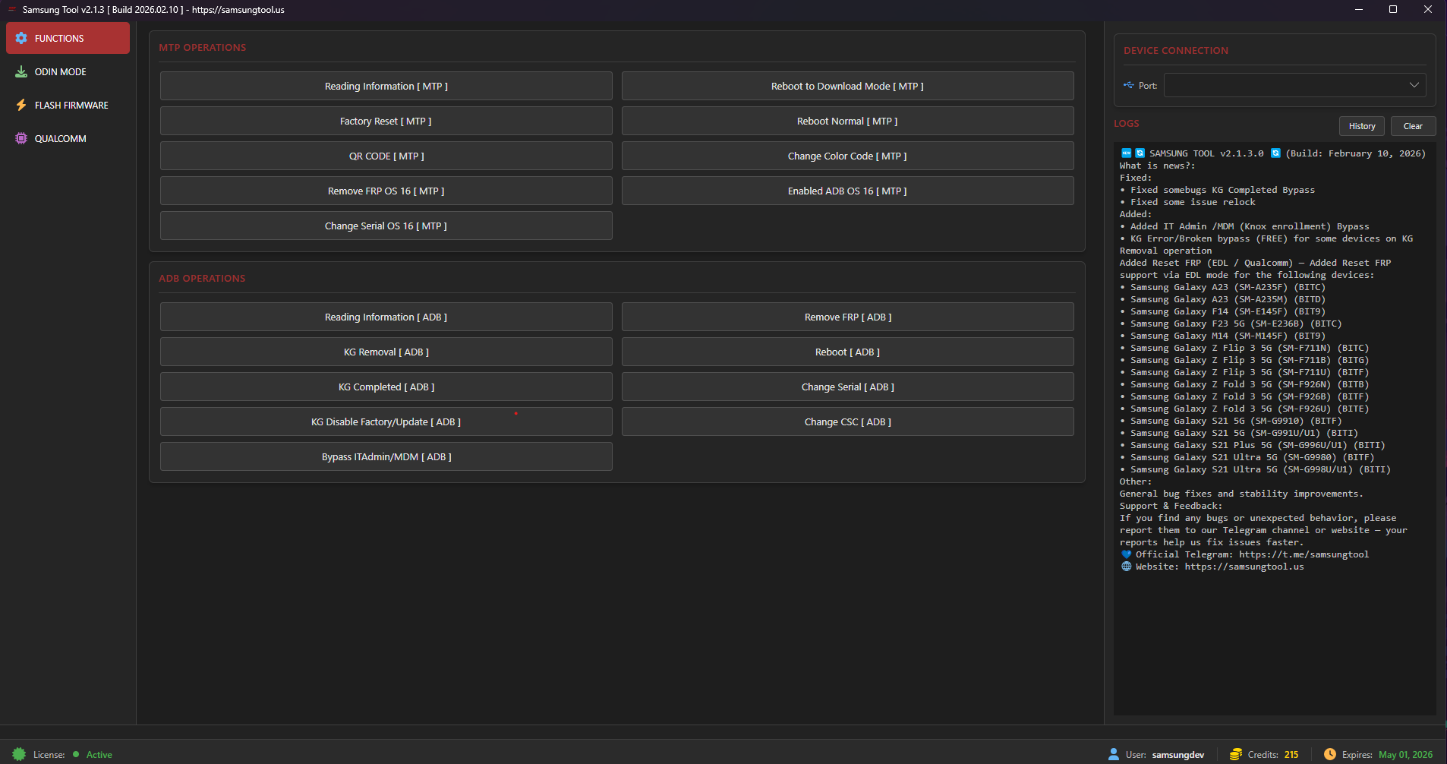This screenshot has width=1447, height=764.
Task: Open the Port selection dropdown
Action: coord(1294,85)
